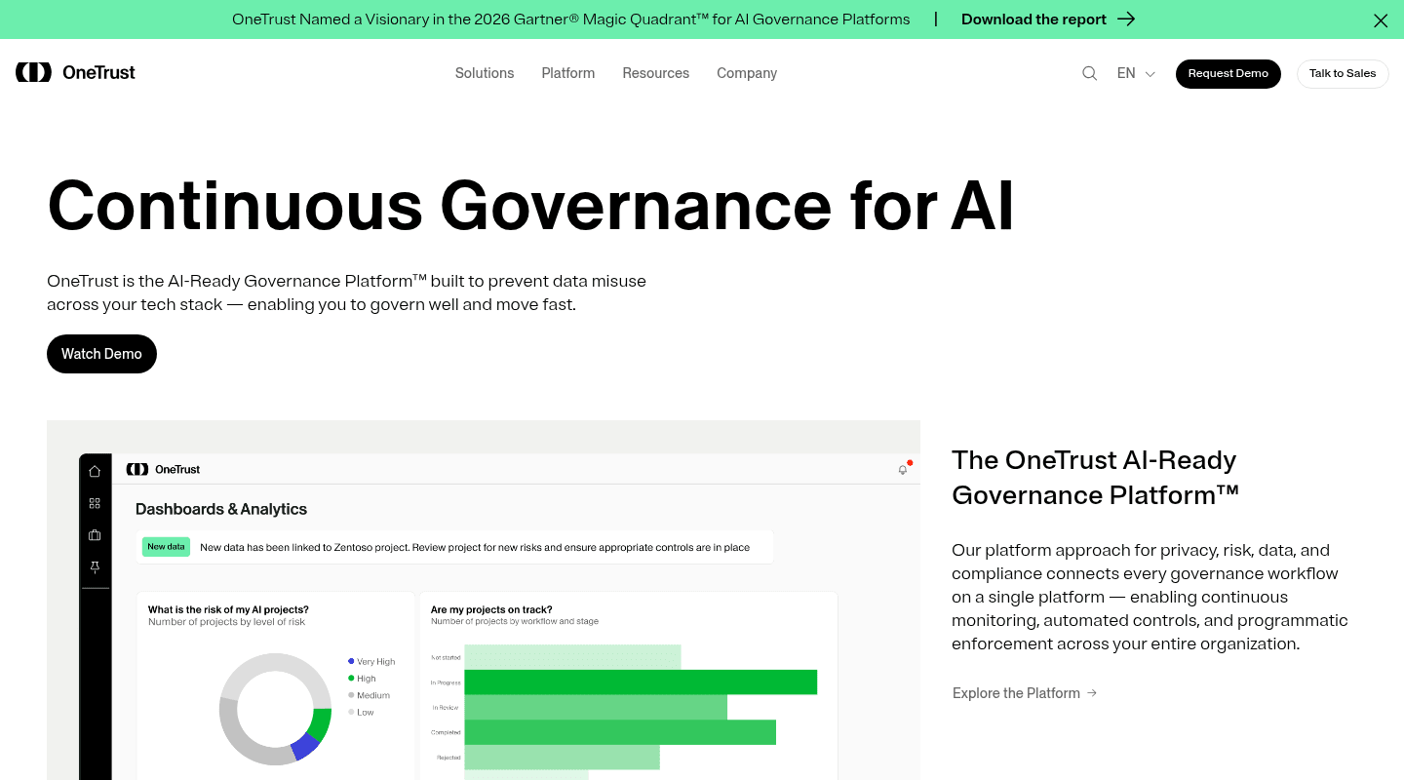Click the notification bell in dashboard preview

click(903, 469)
